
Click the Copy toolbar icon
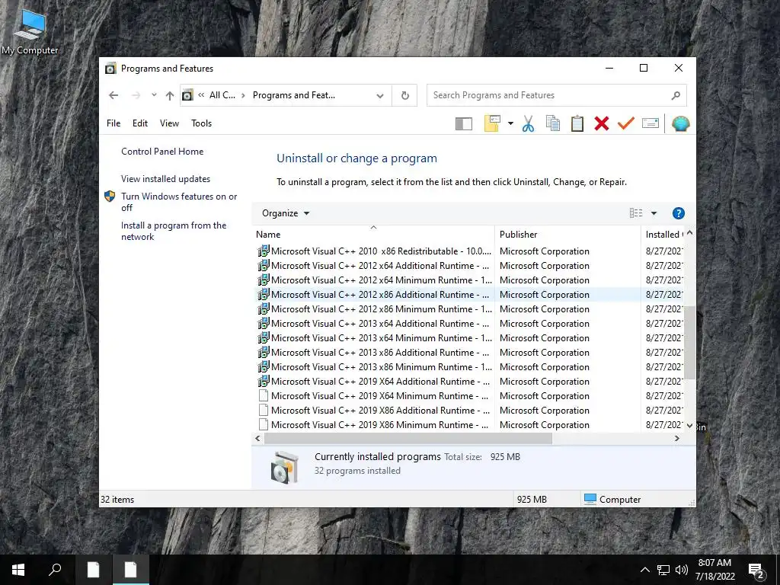pos(553,123)
